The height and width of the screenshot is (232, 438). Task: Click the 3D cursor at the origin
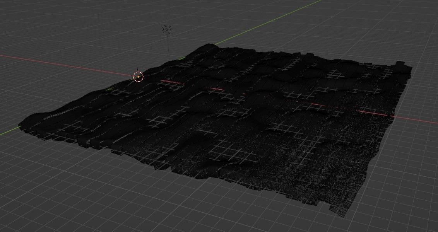138,77
